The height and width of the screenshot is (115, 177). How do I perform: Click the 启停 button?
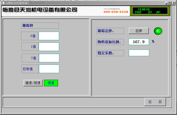[139, 31]
